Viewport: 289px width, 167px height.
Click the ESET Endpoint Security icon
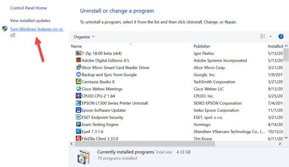[x=78, y=117]
